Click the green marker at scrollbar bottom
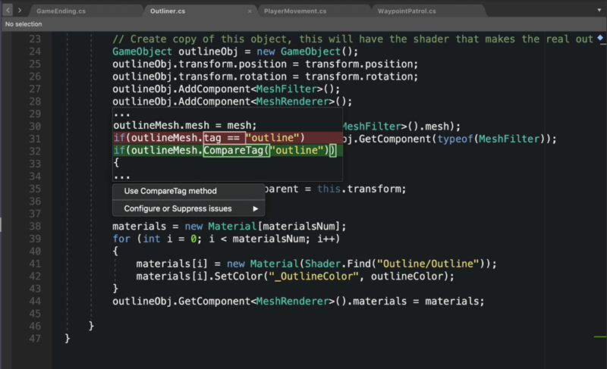607x369 pixels. pyautogui.click(x=600, y=336)
